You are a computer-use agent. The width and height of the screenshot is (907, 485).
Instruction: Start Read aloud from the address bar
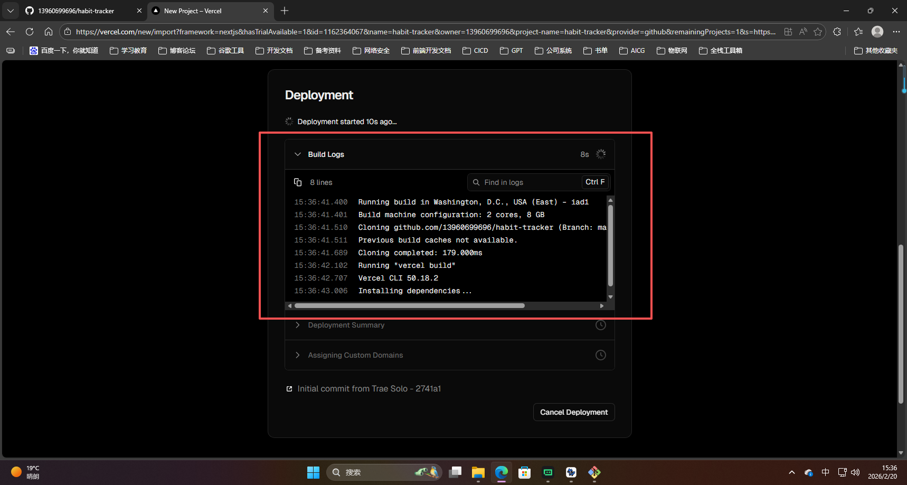[x=803, y=32]
